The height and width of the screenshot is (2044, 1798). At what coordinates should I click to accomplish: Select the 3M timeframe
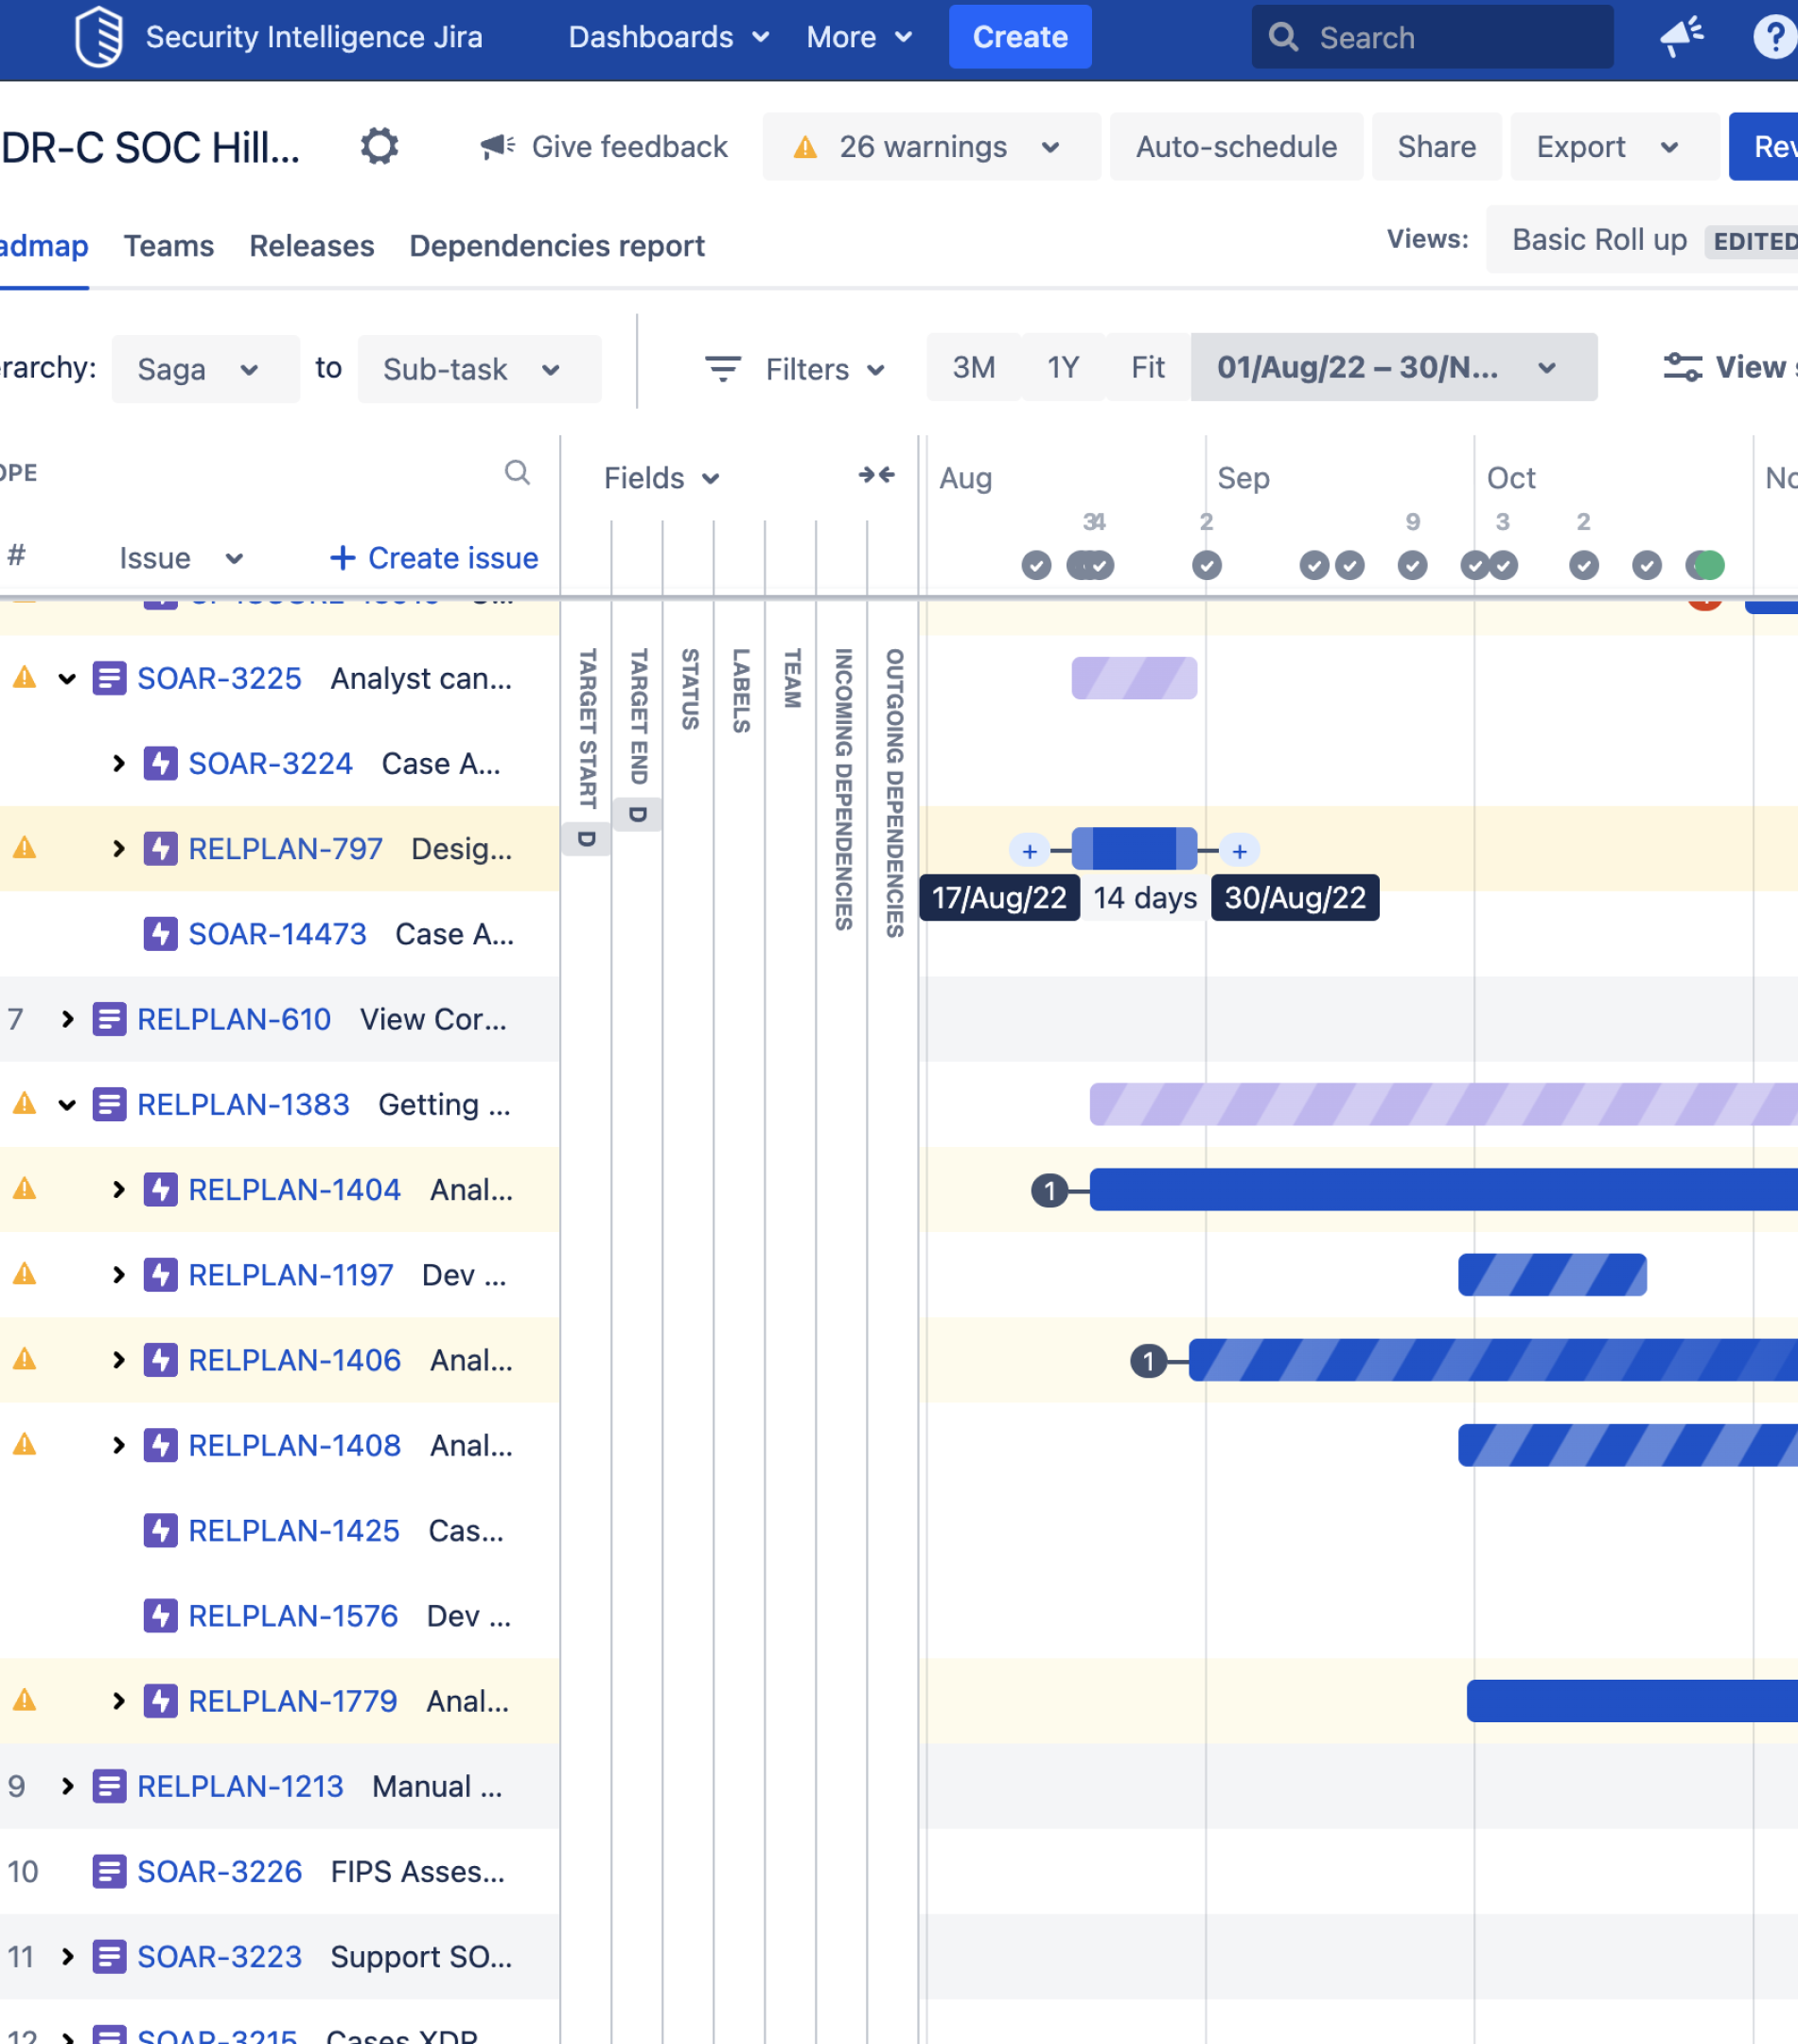tap(973, 367)
